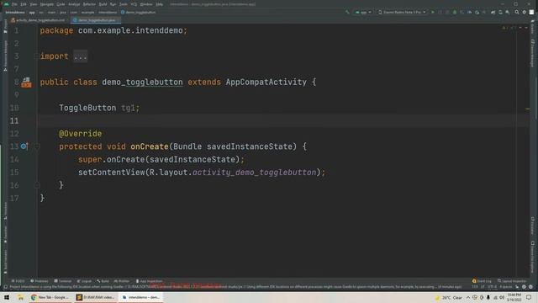Collapse the onCreate method fold marker
This screenshot has width=538, height=303.
[x=37, y=146]
